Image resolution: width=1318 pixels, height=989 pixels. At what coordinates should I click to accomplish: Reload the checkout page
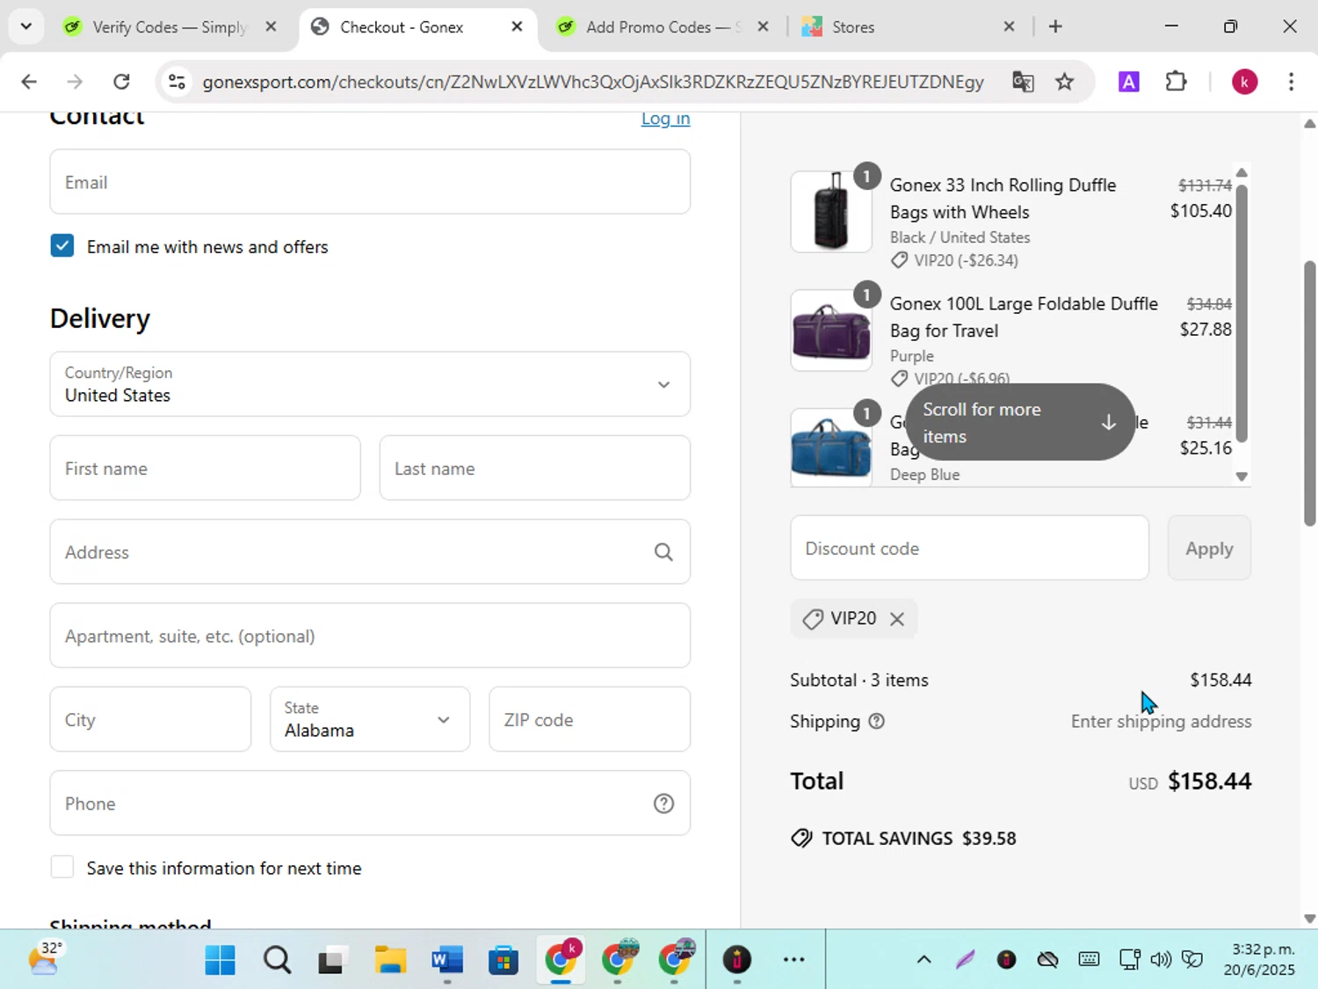pos(121,82)
